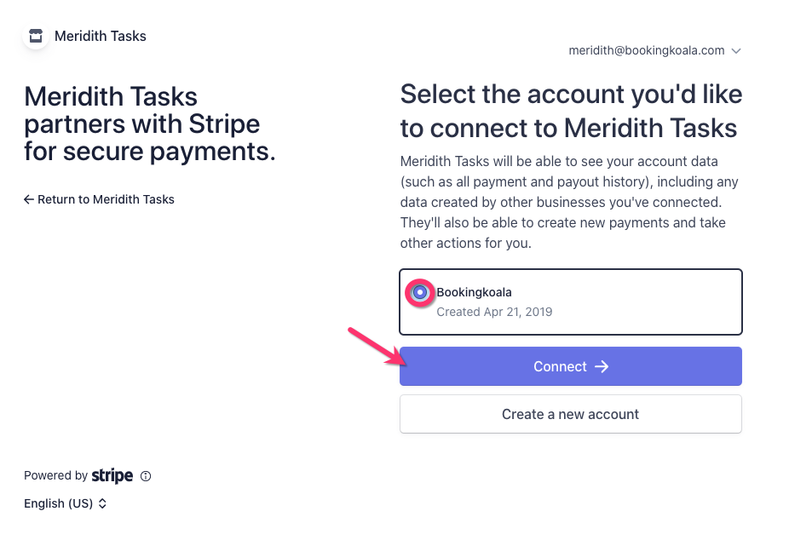
Task: Click the partners with Stripe headline
Action: 150,124
